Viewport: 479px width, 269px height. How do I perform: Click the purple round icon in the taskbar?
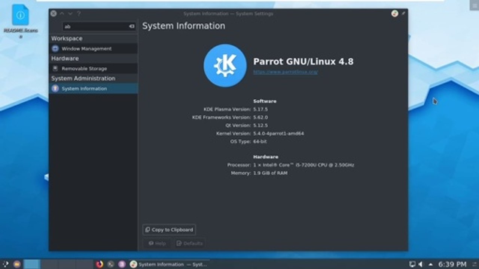coord(122,264)
